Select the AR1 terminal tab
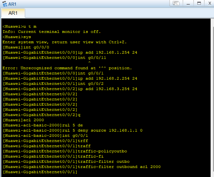Image resolution: width=214 pixels, height=177 pixels. pos(13,13)
